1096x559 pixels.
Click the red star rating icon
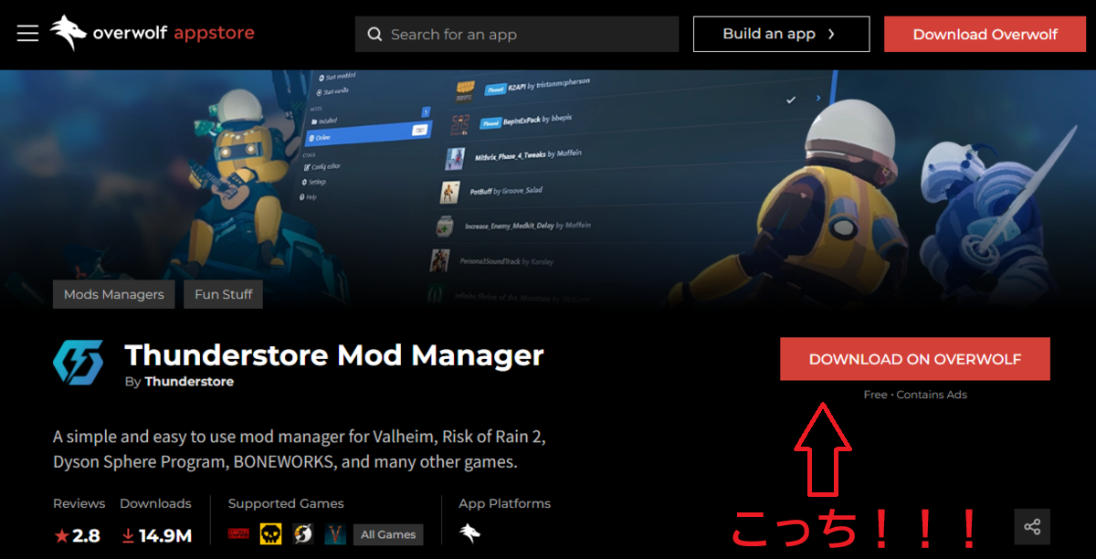point(61,536)
